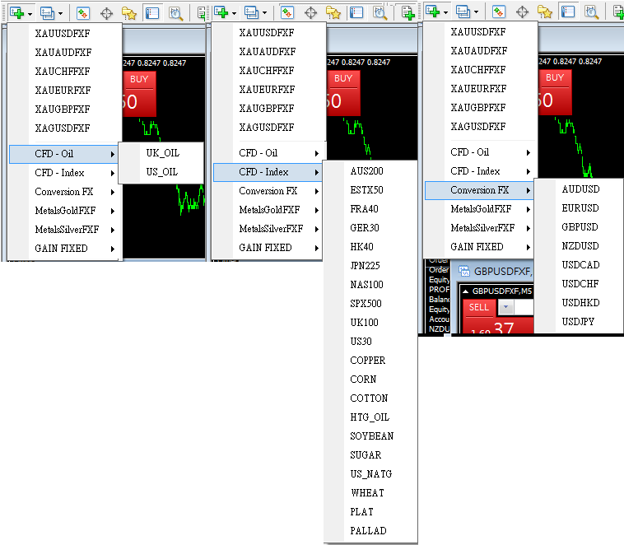The width and height of the screenshot is (624, 545).
Task: Toggle Navigator star-folder icon in CFD-Oil screenshot
Action: pos(129,13)
